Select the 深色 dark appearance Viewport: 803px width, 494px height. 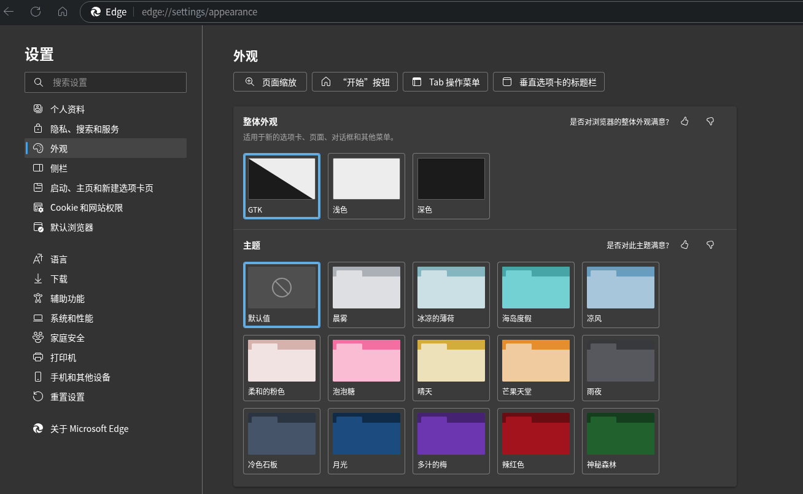point(451,186)
